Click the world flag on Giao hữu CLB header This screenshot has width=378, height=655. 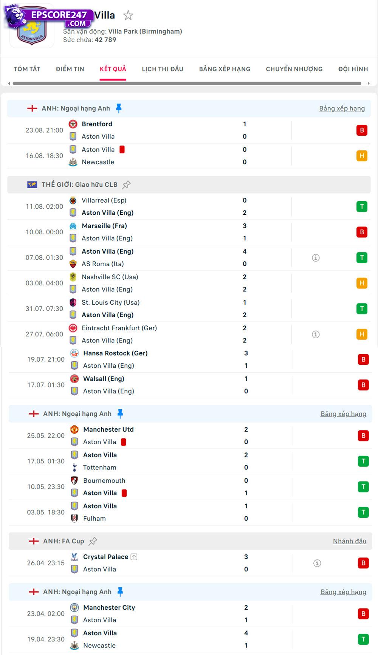[33, 184]
